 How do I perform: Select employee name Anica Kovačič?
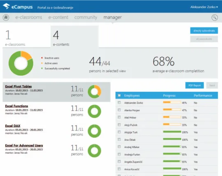tap(132, 169)
